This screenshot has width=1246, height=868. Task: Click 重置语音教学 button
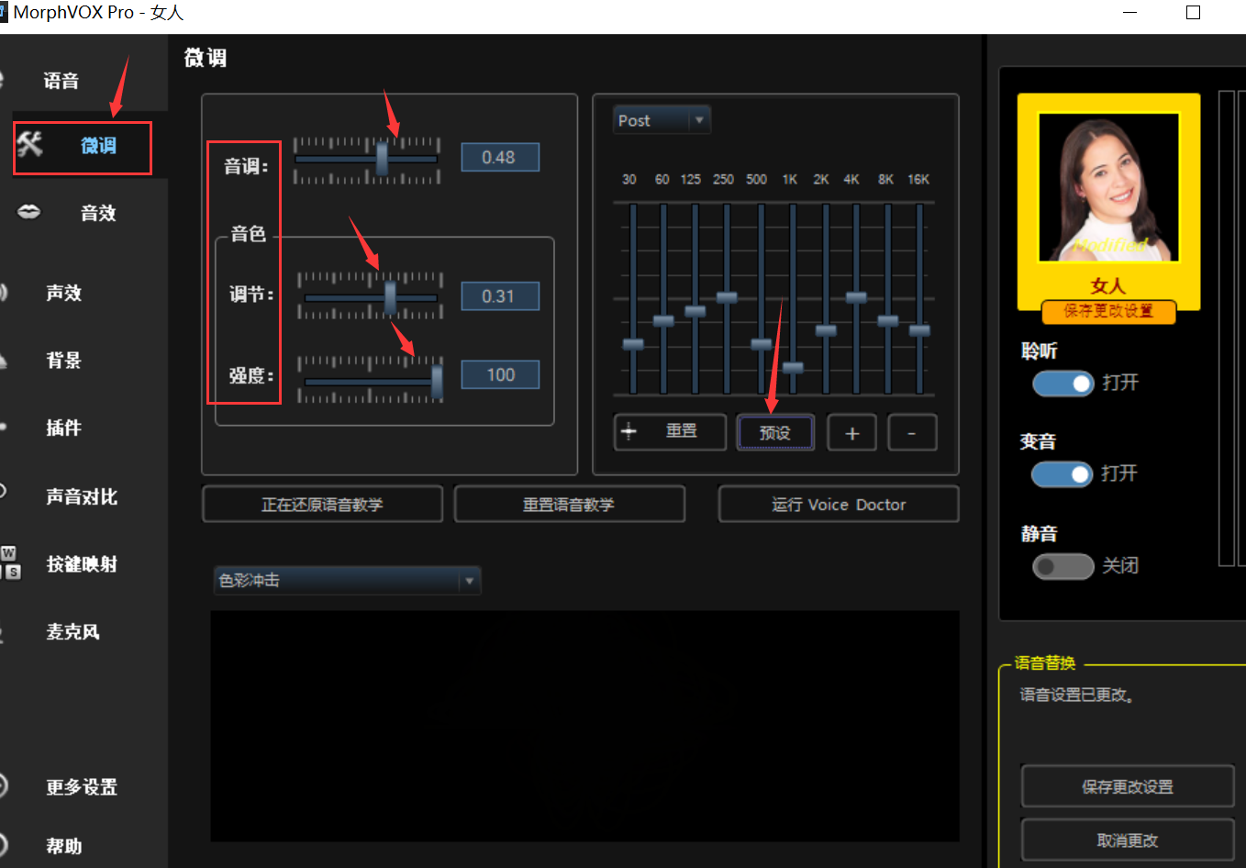(569, 505)
